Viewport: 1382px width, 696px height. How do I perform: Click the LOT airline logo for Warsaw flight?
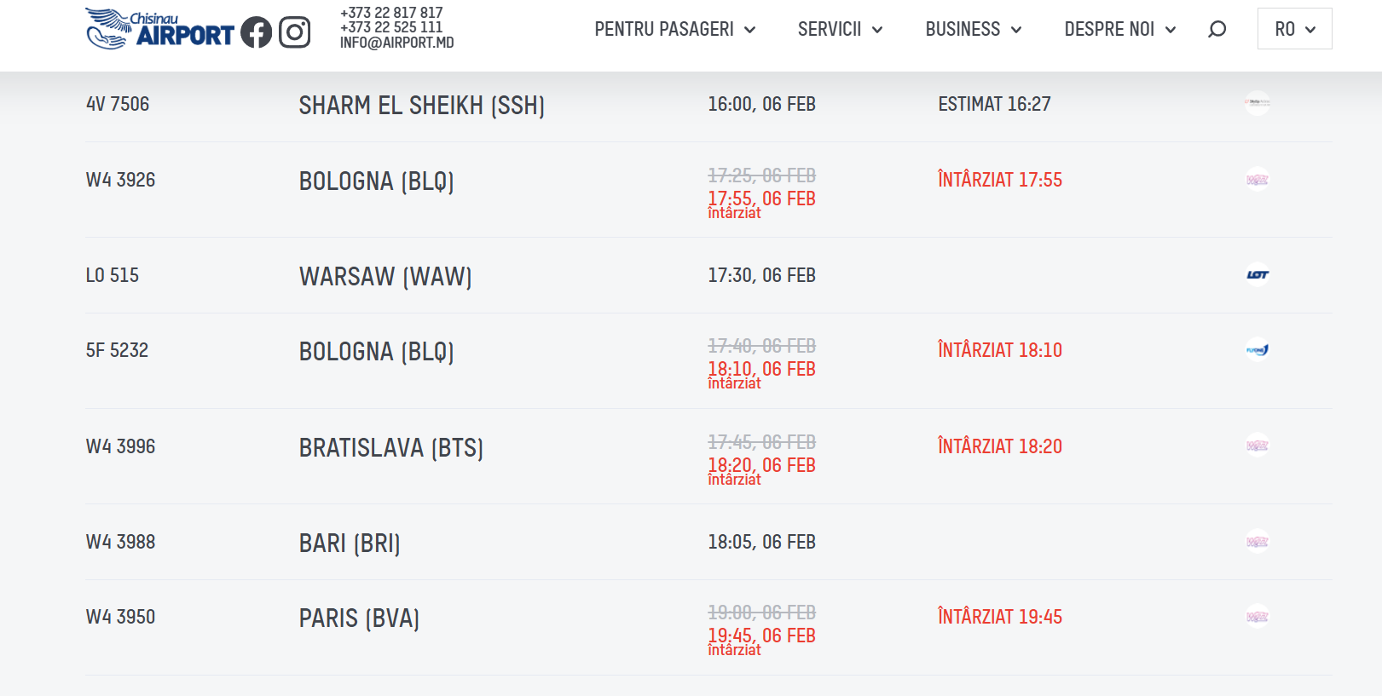click(1258, 275)
